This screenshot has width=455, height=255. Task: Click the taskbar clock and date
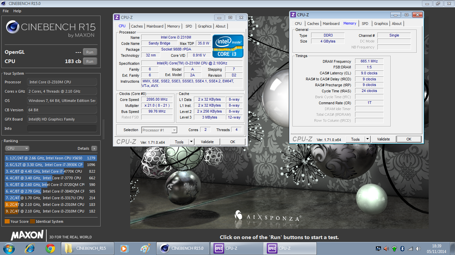pos(436,248)
